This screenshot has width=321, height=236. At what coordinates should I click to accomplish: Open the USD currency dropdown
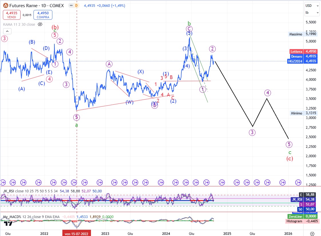coord(312,6)
